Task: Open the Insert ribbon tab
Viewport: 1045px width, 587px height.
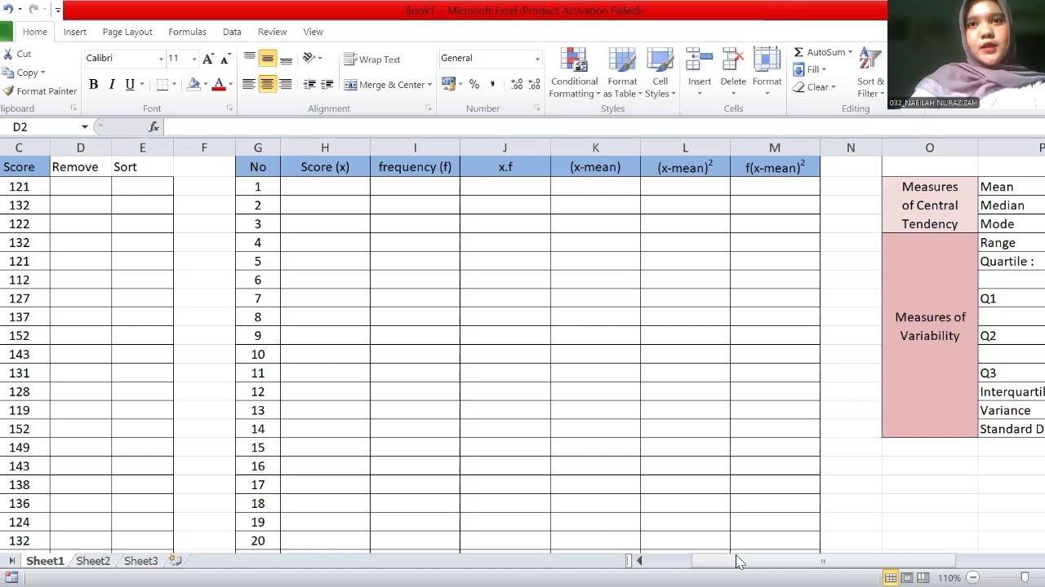Action: point(75,32)
